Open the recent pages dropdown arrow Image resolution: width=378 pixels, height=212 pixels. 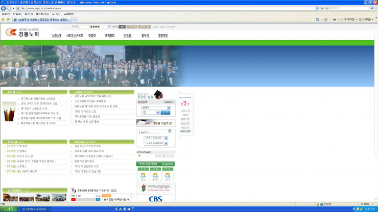(x=13, y=9)
